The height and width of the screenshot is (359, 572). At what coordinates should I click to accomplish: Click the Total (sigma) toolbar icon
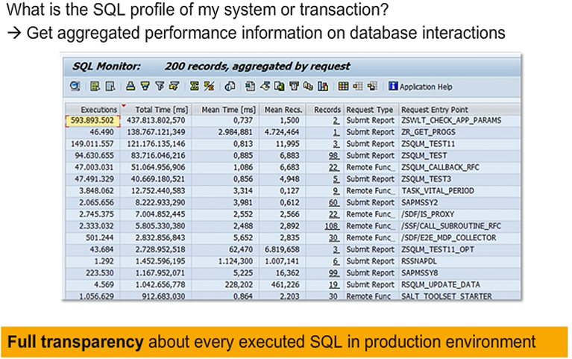[195, 87]
